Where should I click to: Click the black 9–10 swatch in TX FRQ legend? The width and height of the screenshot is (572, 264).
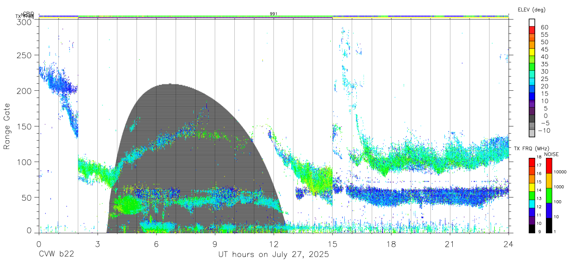(x=532, y=228)
